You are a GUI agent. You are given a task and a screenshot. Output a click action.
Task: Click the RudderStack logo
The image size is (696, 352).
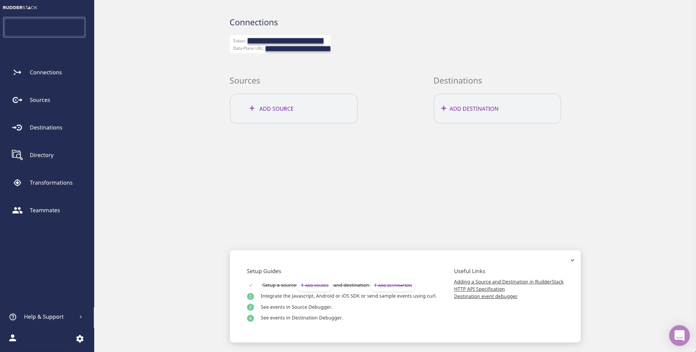[x=20, y=8]
